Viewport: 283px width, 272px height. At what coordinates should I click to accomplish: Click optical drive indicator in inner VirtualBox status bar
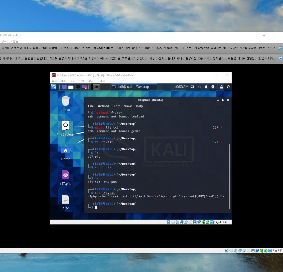173,222
